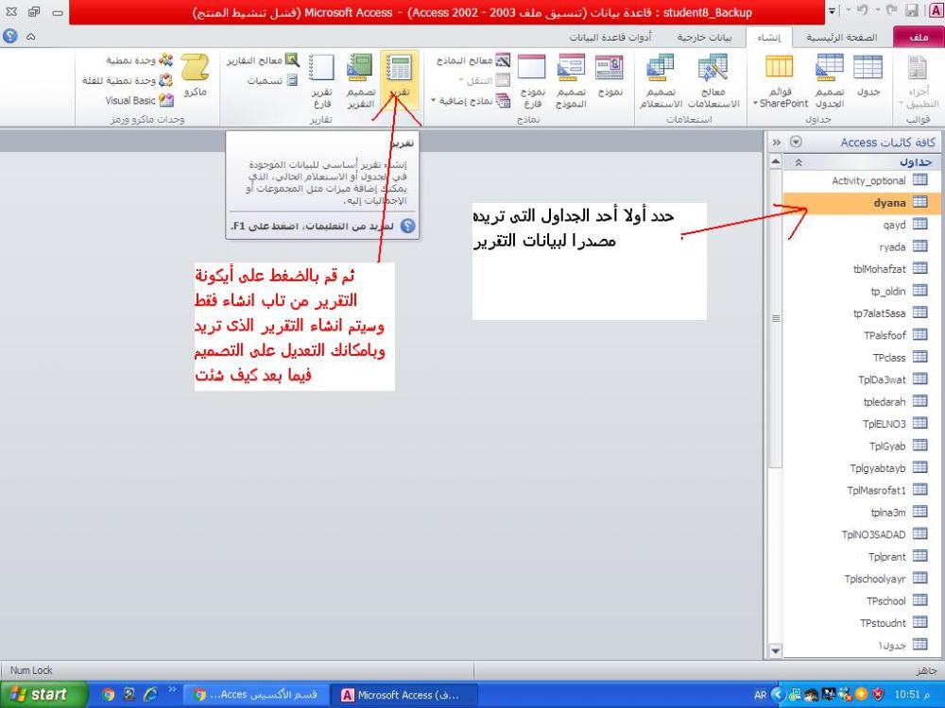Select the Activity_optional table
The width and height of the screenshot is (945, 708).
tap(862, 180)
